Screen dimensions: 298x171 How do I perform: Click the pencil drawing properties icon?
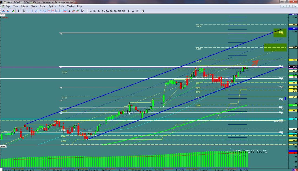click(82, 11)
